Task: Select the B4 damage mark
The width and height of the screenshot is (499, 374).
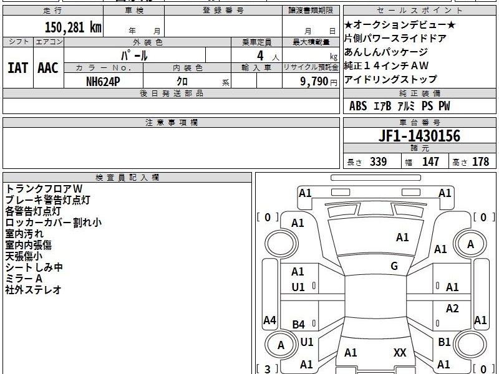Action: 299,324
